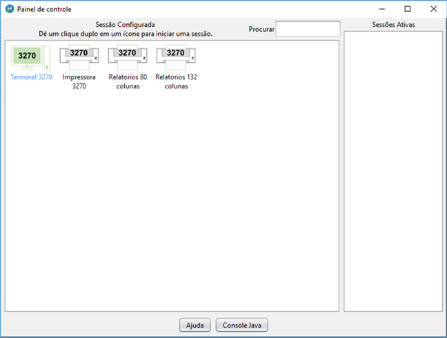Click the 'Relatorios 132 colunas' text label

point(176,81)
